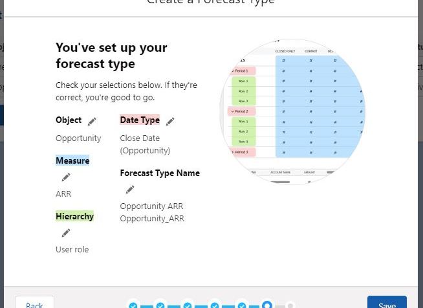Go to the first completed progress step

(x=133, y=305)
